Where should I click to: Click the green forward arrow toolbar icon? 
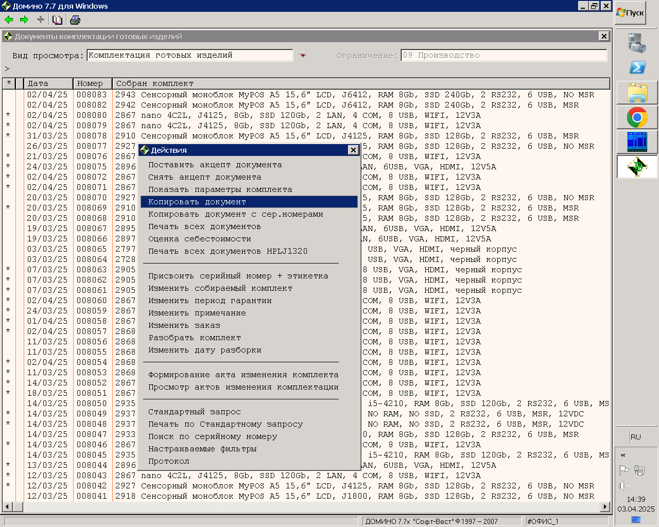tap(24, 20)
